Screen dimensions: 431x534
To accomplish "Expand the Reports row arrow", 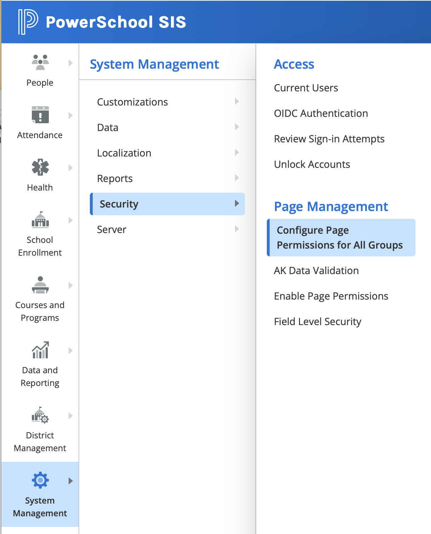I will point(237,178).
